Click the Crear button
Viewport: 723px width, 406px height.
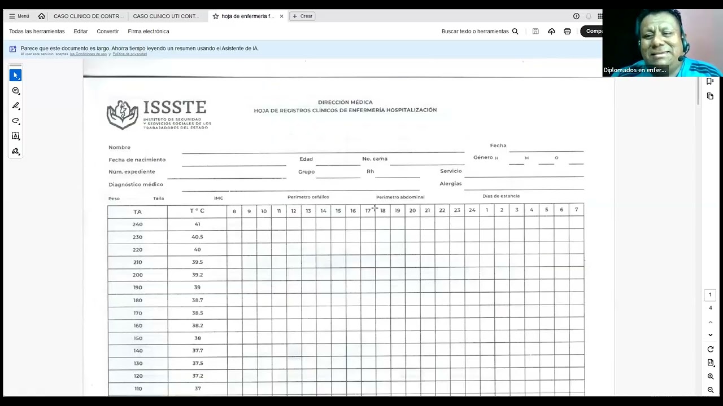click(302, 16)
